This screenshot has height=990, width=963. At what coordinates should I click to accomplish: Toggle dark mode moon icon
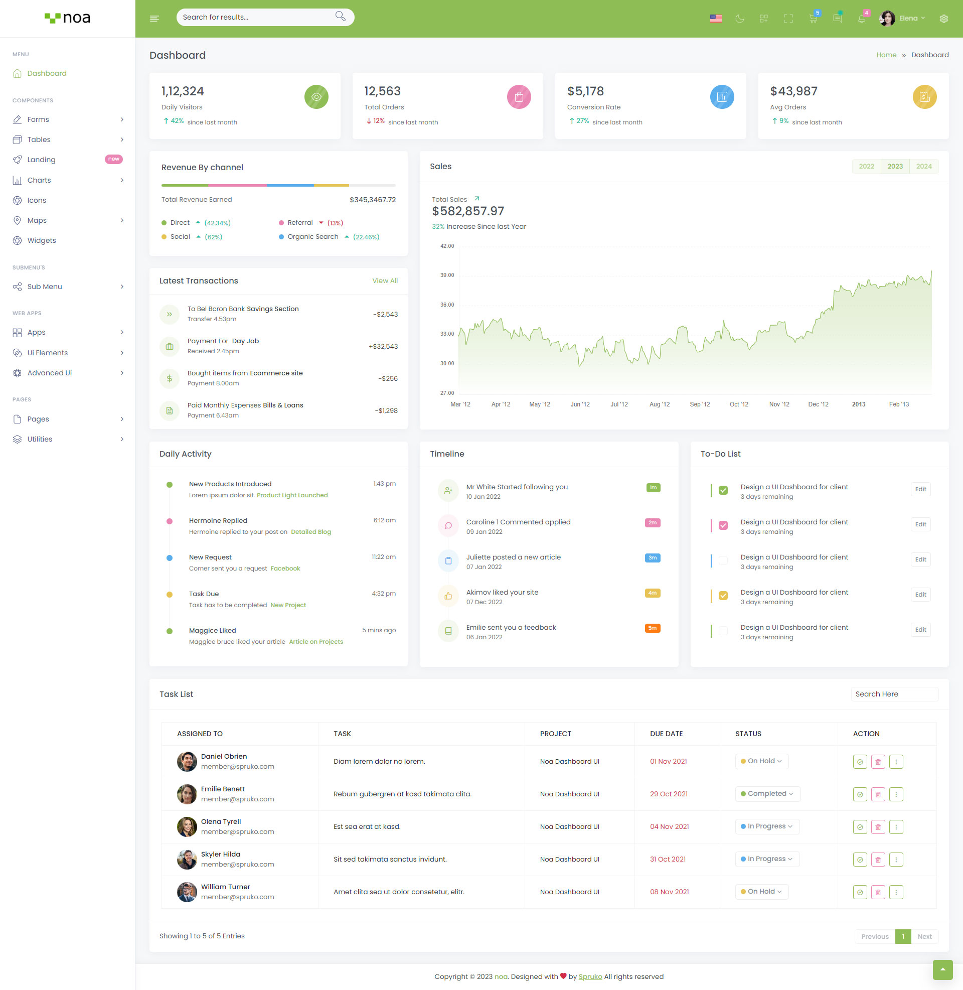point(739,19)
